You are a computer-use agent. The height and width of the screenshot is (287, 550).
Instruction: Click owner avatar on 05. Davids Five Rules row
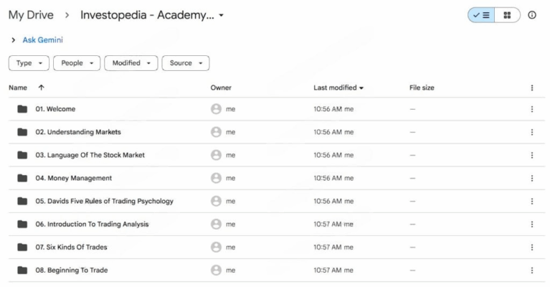click(216, 201)
